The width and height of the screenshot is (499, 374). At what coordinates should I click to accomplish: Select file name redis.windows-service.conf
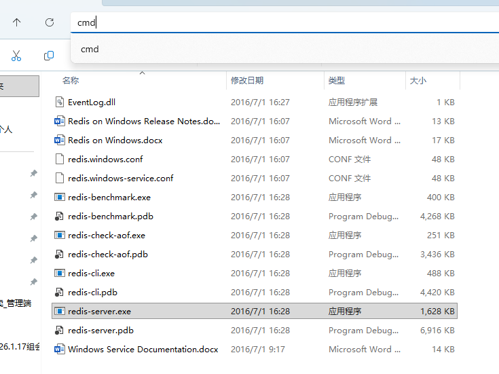tap(121, 179)
